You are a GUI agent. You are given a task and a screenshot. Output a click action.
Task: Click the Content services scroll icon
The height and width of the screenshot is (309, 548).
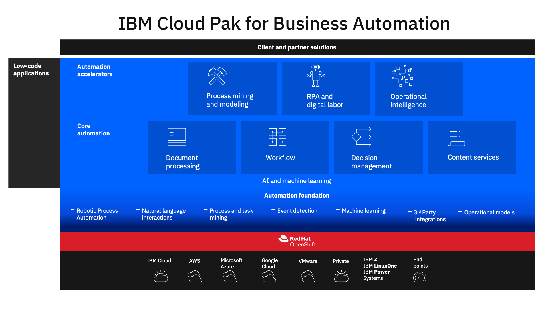click(x=456, y=137)
